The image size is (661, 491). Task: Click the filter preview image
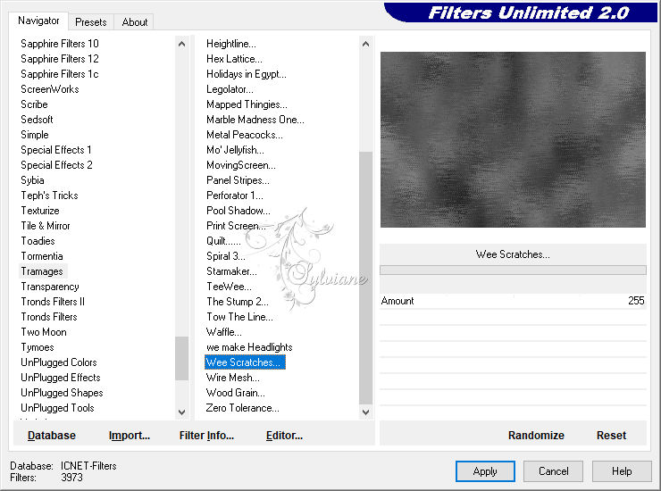(513, 139)
